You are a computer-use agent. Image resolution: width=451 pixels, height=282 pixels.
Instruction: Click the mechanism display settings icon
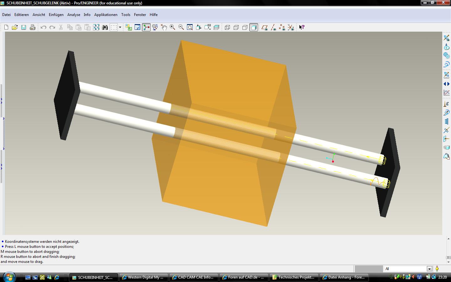[447, 38]
